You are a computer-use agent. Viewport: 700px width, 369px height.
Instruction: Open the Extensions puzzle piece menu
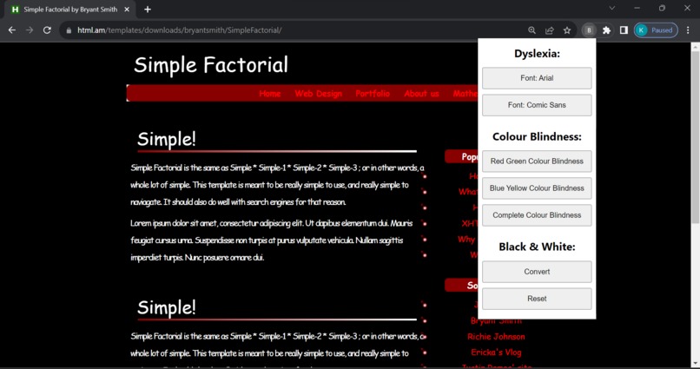pyautogui.click(x=606, y=30)
